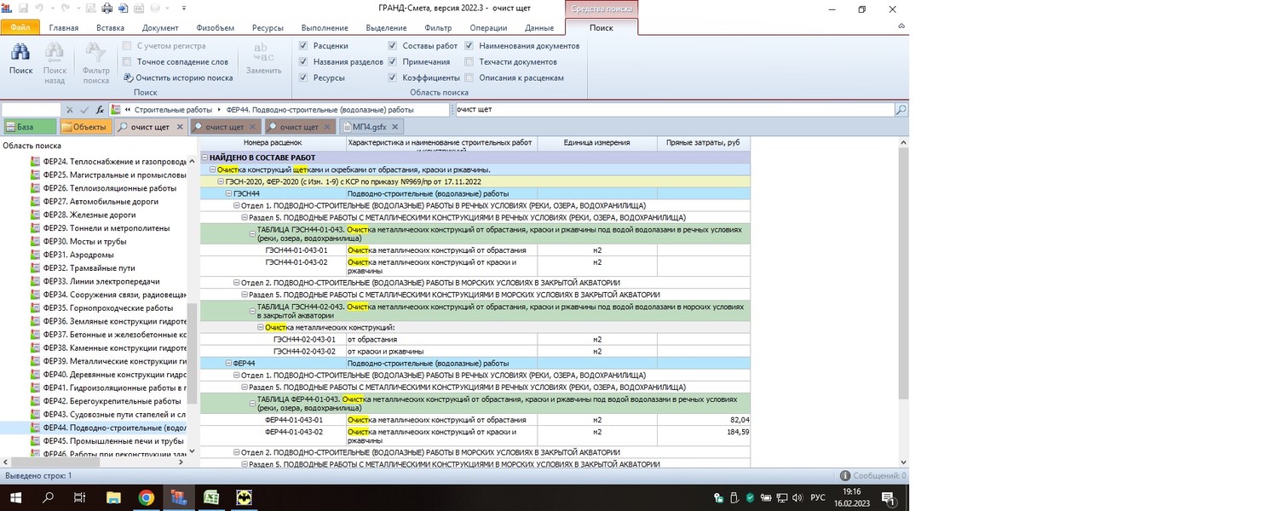
Task: Open Excel from the taskbar
Action: pyautogui.click(x=211, y=497)
